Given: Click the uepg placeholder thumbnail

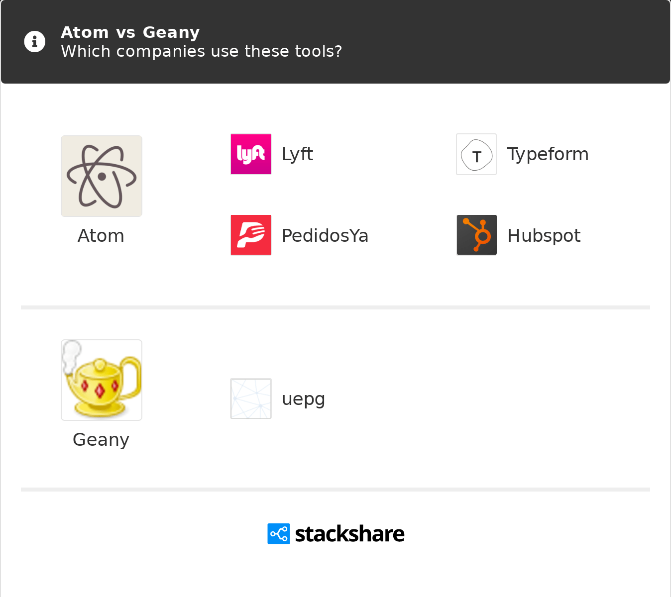Looking at the screenshot, I should pyautogui.click(x=251, y=398).
